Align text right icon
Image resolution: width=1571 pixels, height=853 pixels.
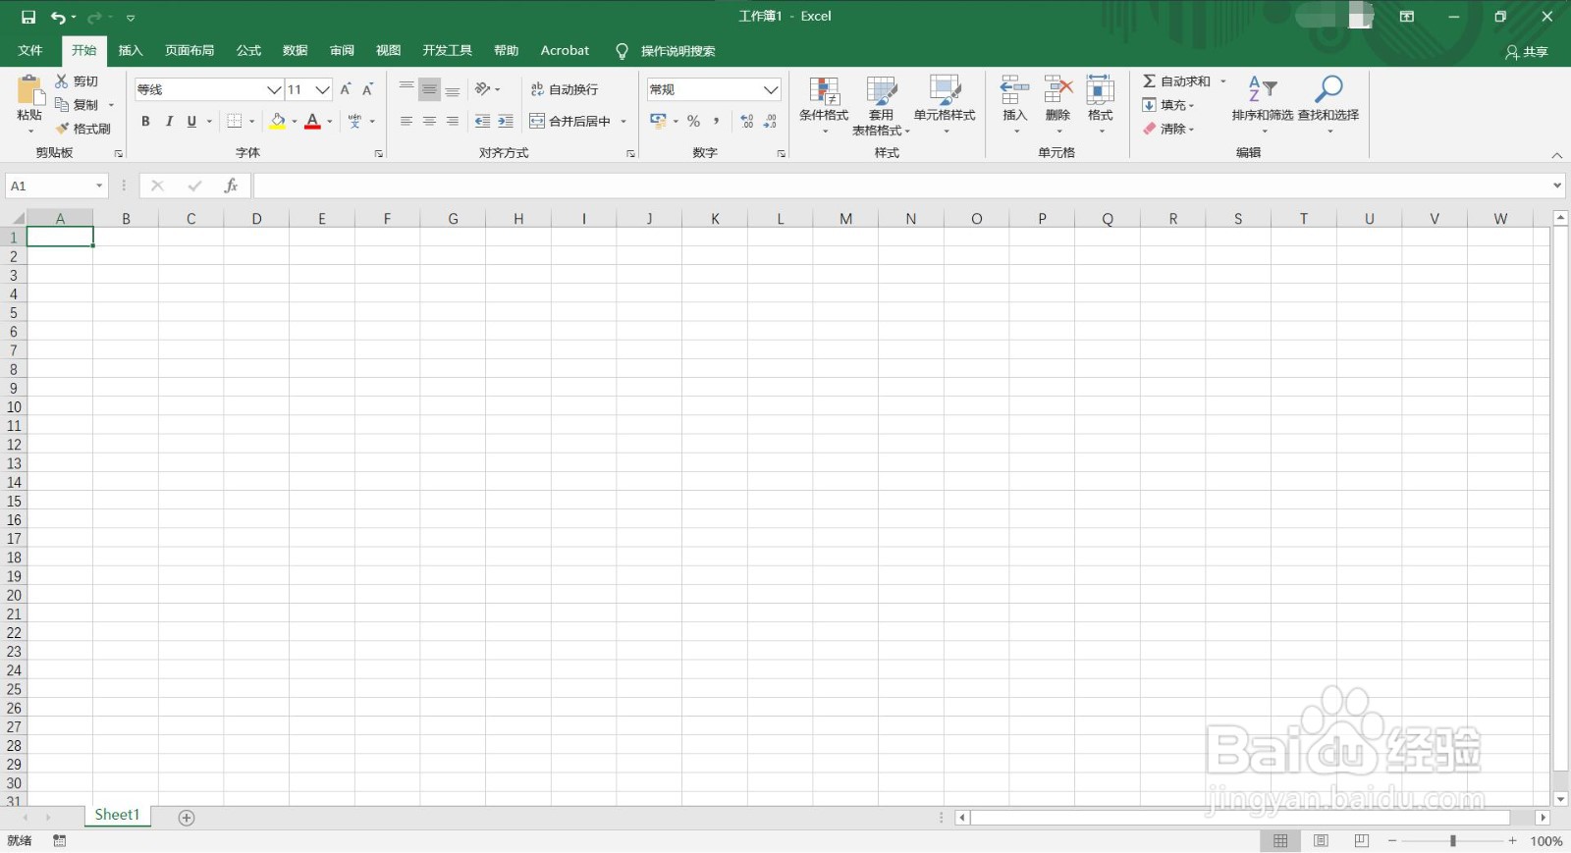(453, 121)
